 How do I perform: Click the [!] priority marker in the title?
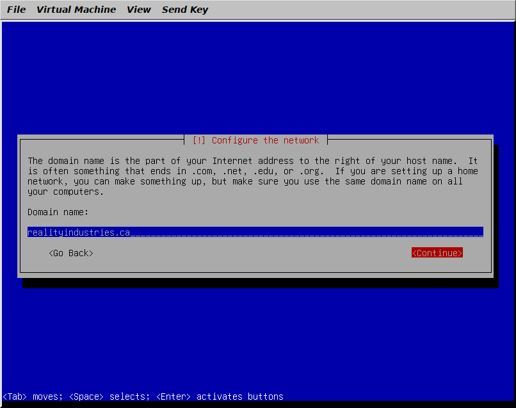pos(199,140)
